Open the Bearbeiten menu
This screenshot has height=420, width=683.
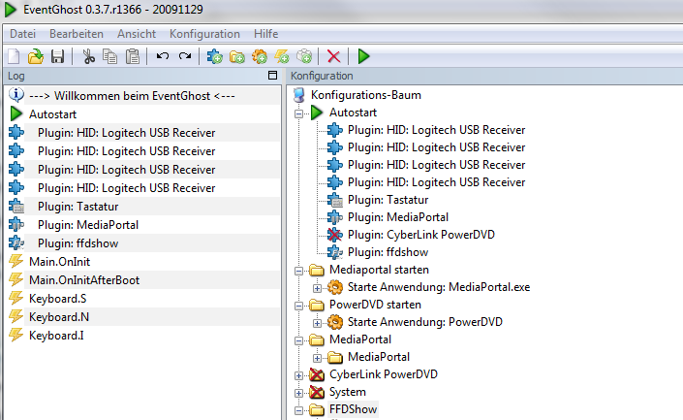77,34
